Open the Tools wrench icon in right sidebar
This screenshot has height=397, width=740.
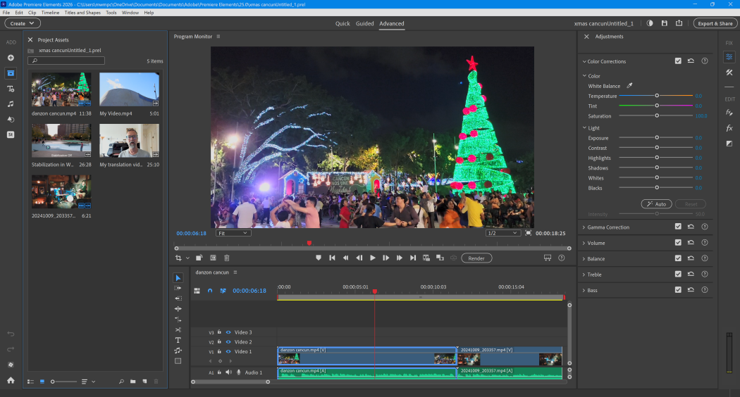[729, 73]
